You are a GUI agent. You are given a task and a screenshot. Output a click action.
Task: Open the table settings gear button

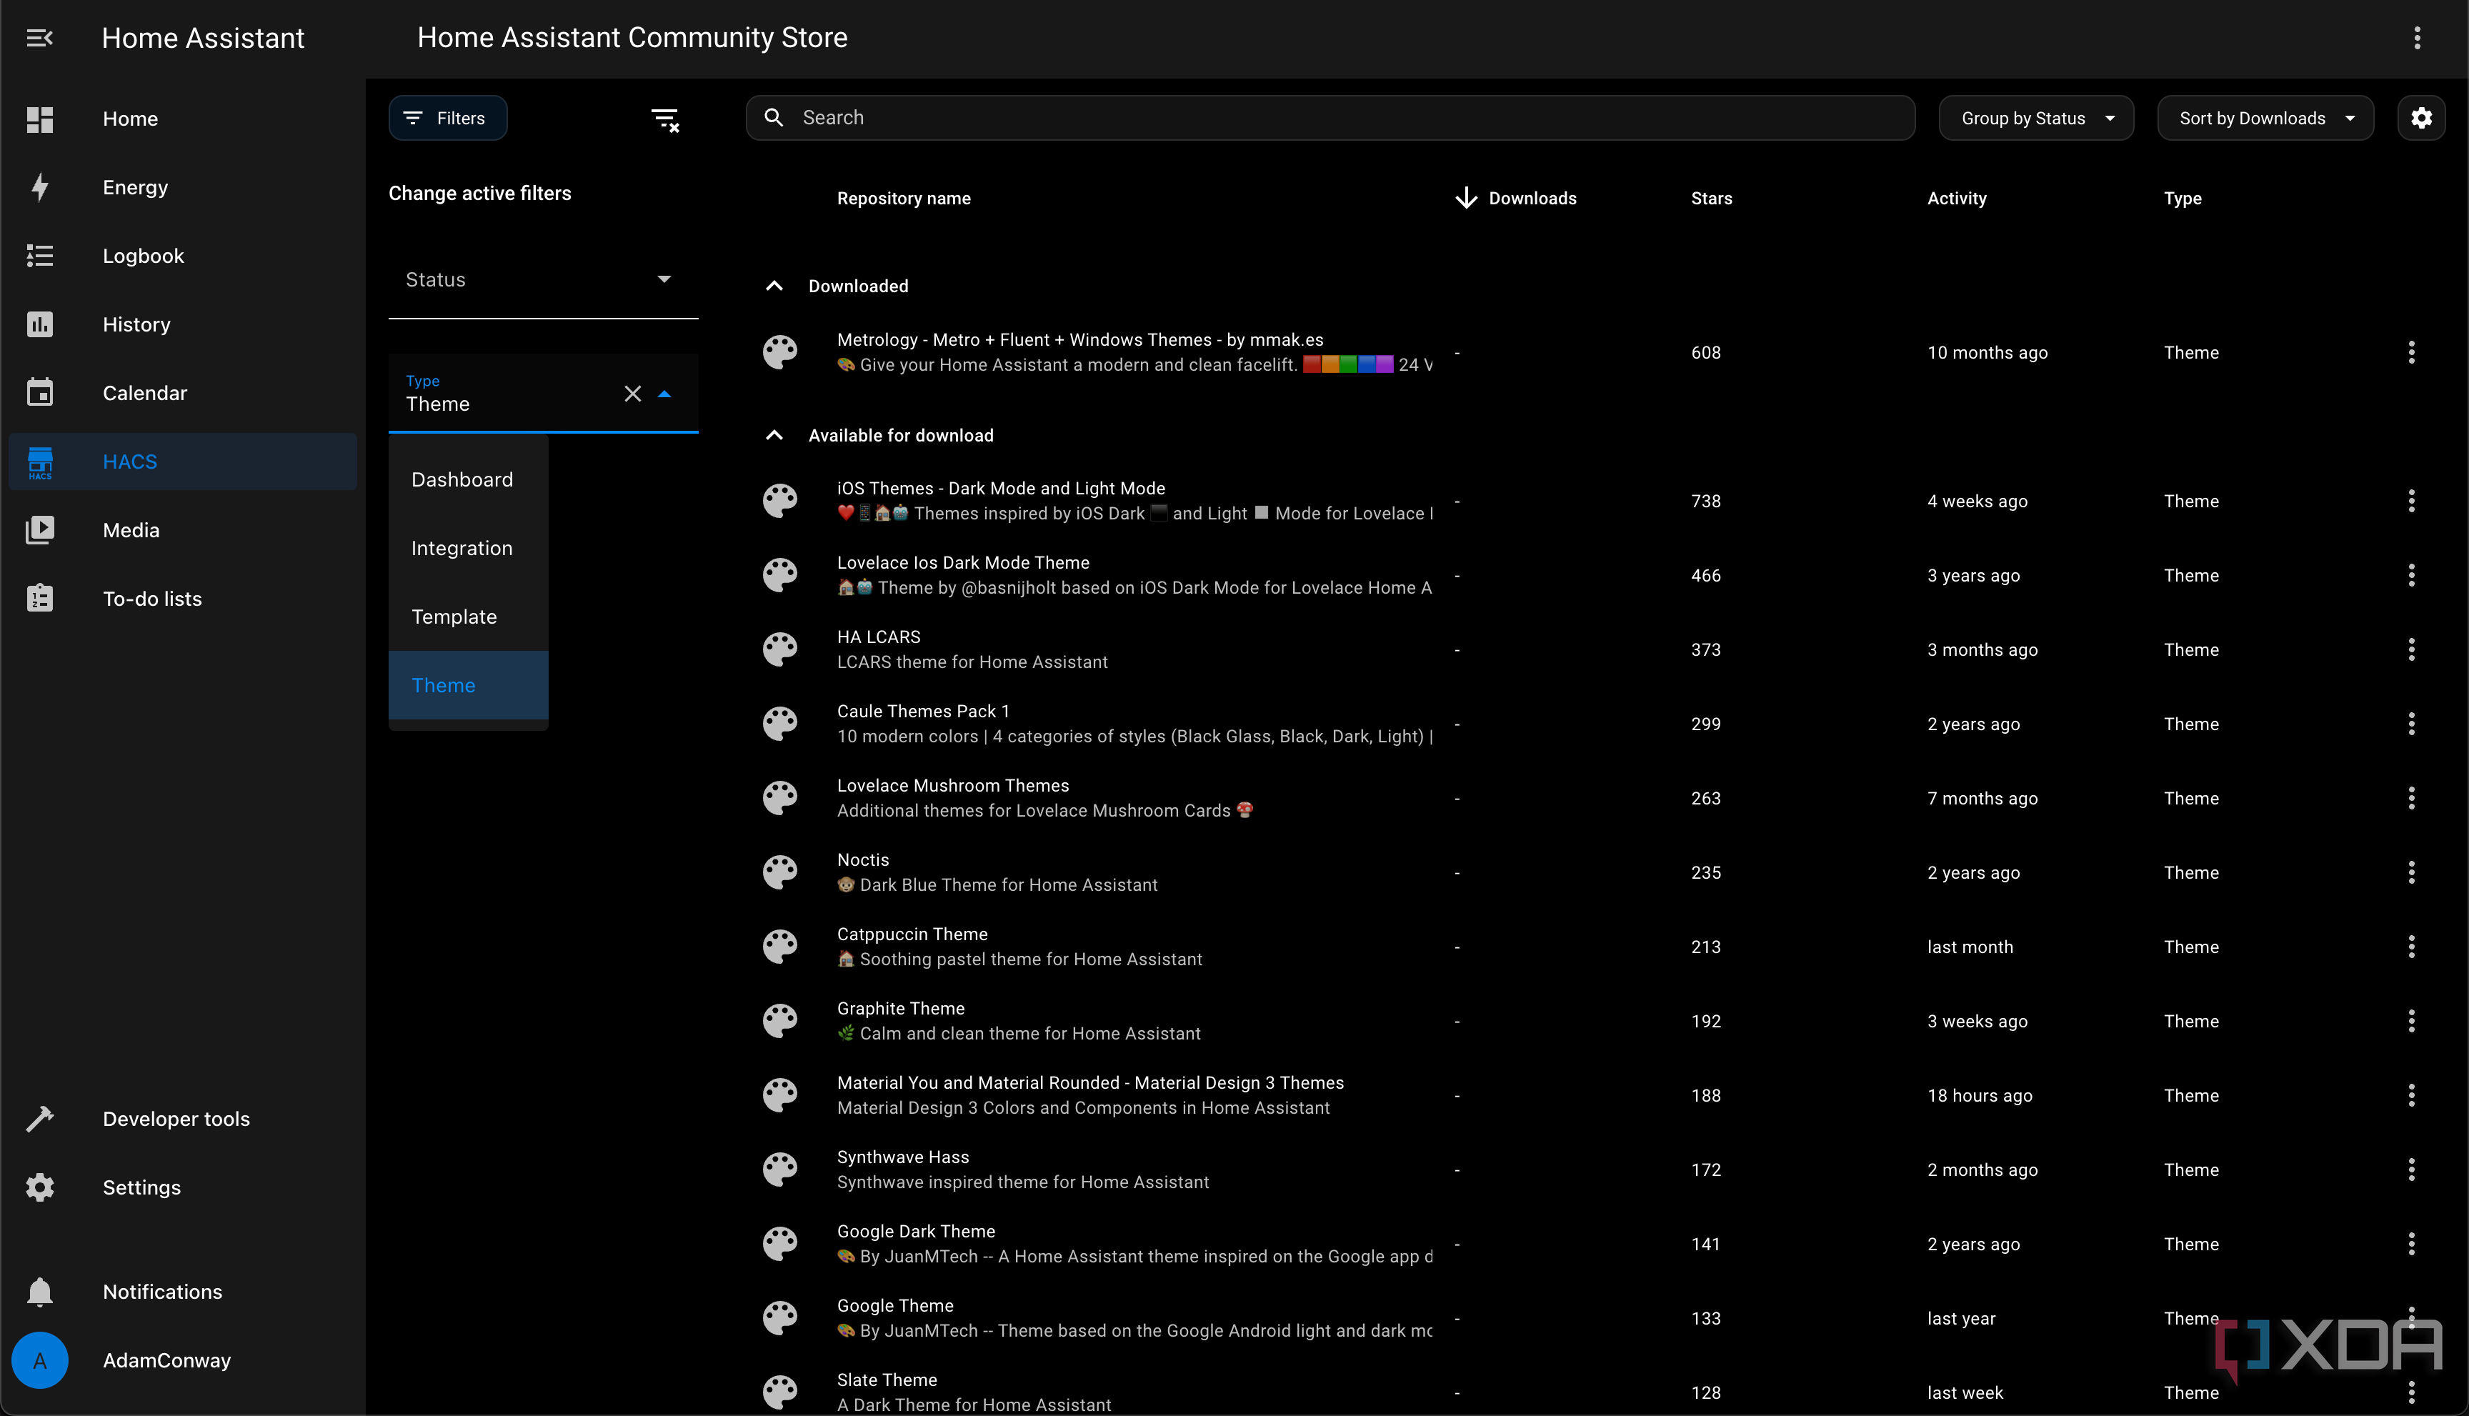click(x=2421, y=118)
